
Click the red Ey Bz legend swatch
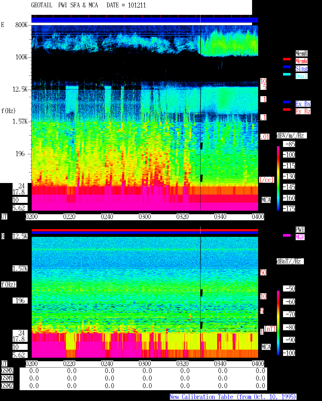[x=287, y=110]
